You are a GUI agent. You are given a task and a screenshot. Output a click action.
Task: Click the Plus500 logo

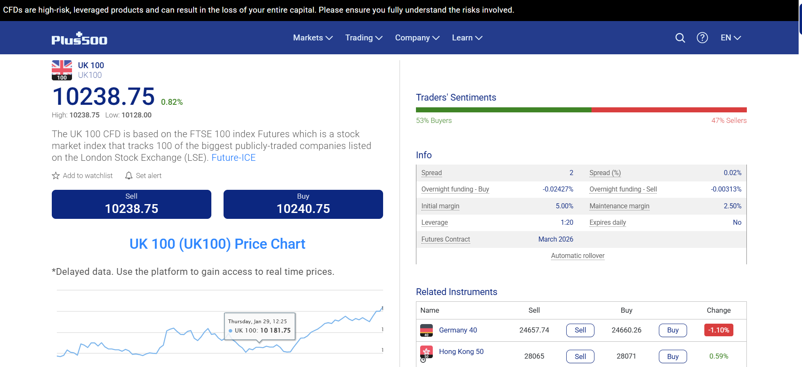pyautogui.click(x=79, y=39)
